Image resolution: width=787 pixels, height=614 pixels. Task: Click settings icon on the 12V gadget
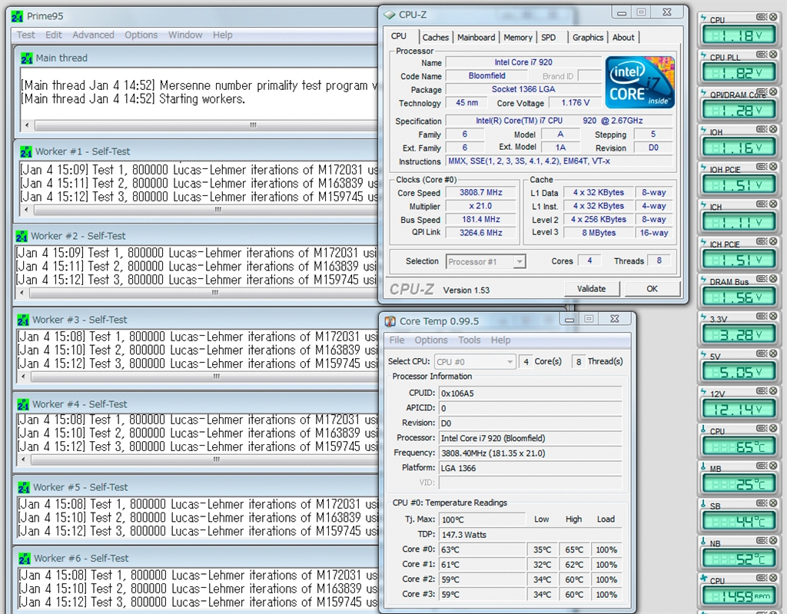tap(761, 391)
